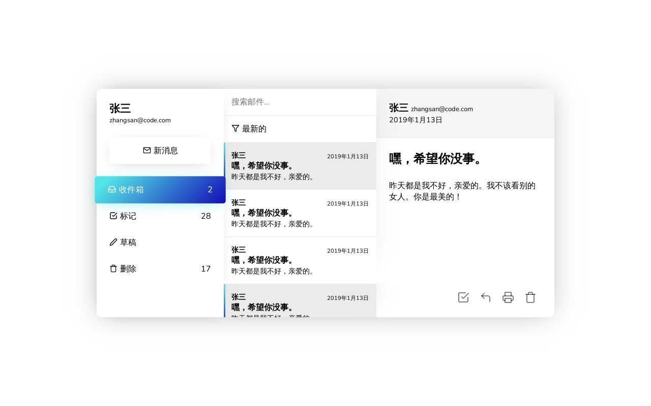Click the trash icon beside 删除 in sidebar

tap(113, 268)
